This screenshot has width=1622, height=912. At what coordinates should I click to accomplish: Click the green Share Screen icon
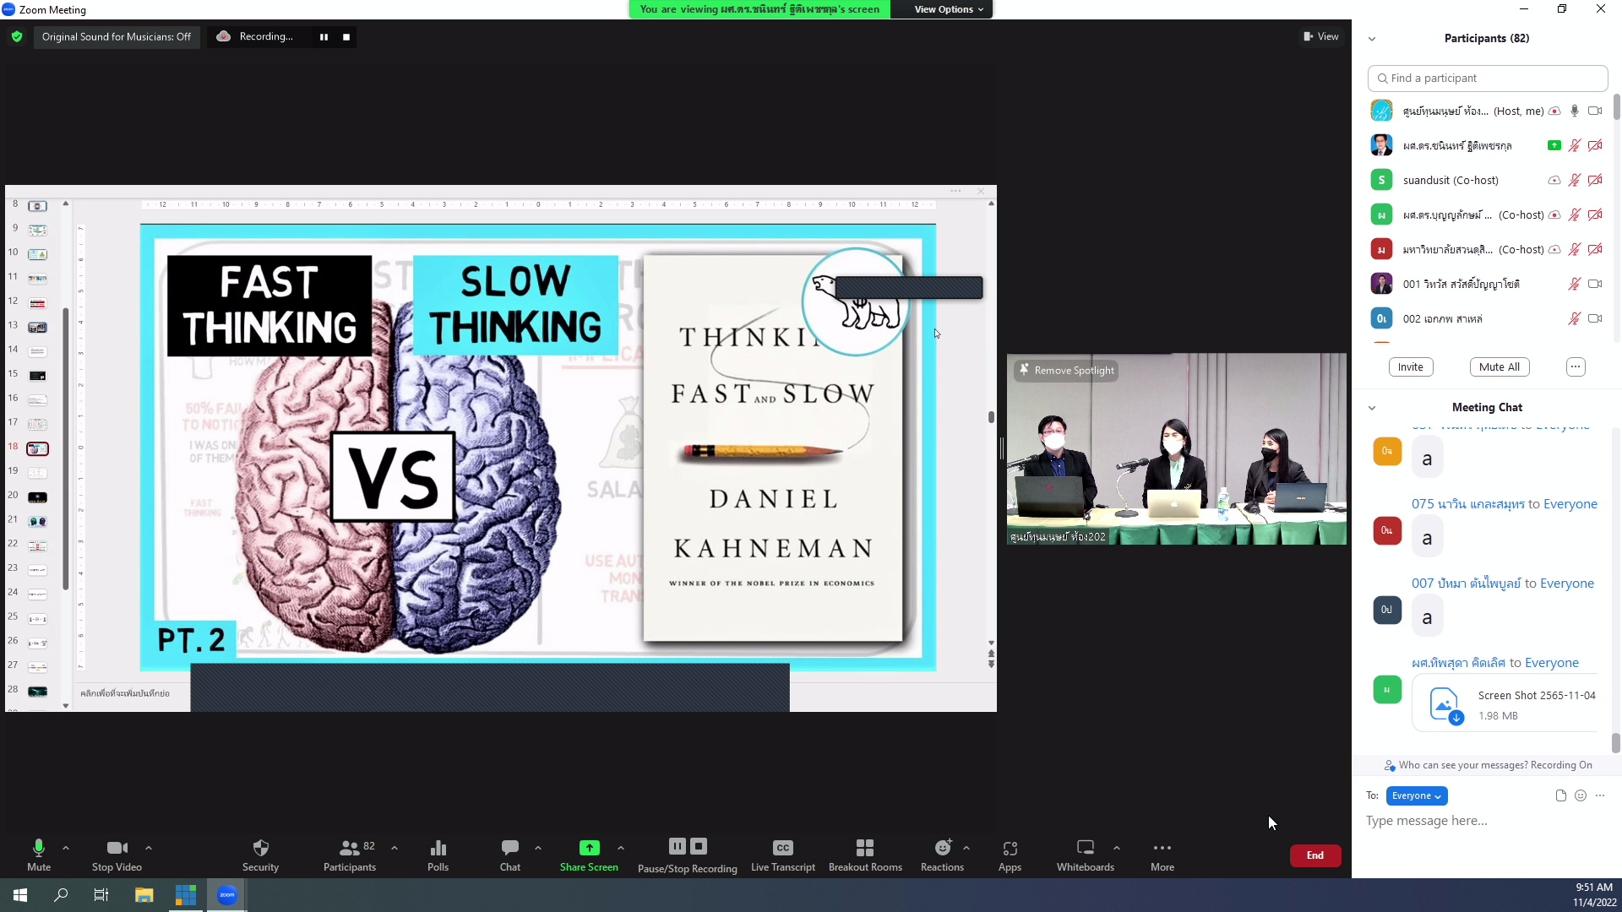click(589, 847)
